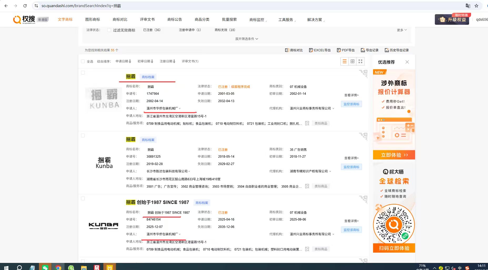Click the 商标对比 toolbar icon
The width and height of the screenshot is (488, 270).
(294, 50)
